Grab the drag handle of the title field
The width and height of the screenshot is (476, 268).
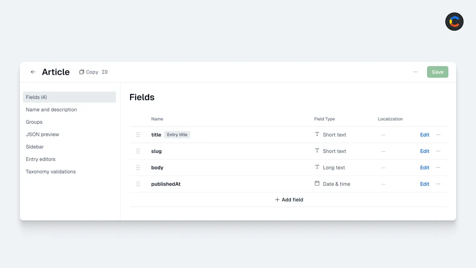pyautogui.click(x=138, y=135)
